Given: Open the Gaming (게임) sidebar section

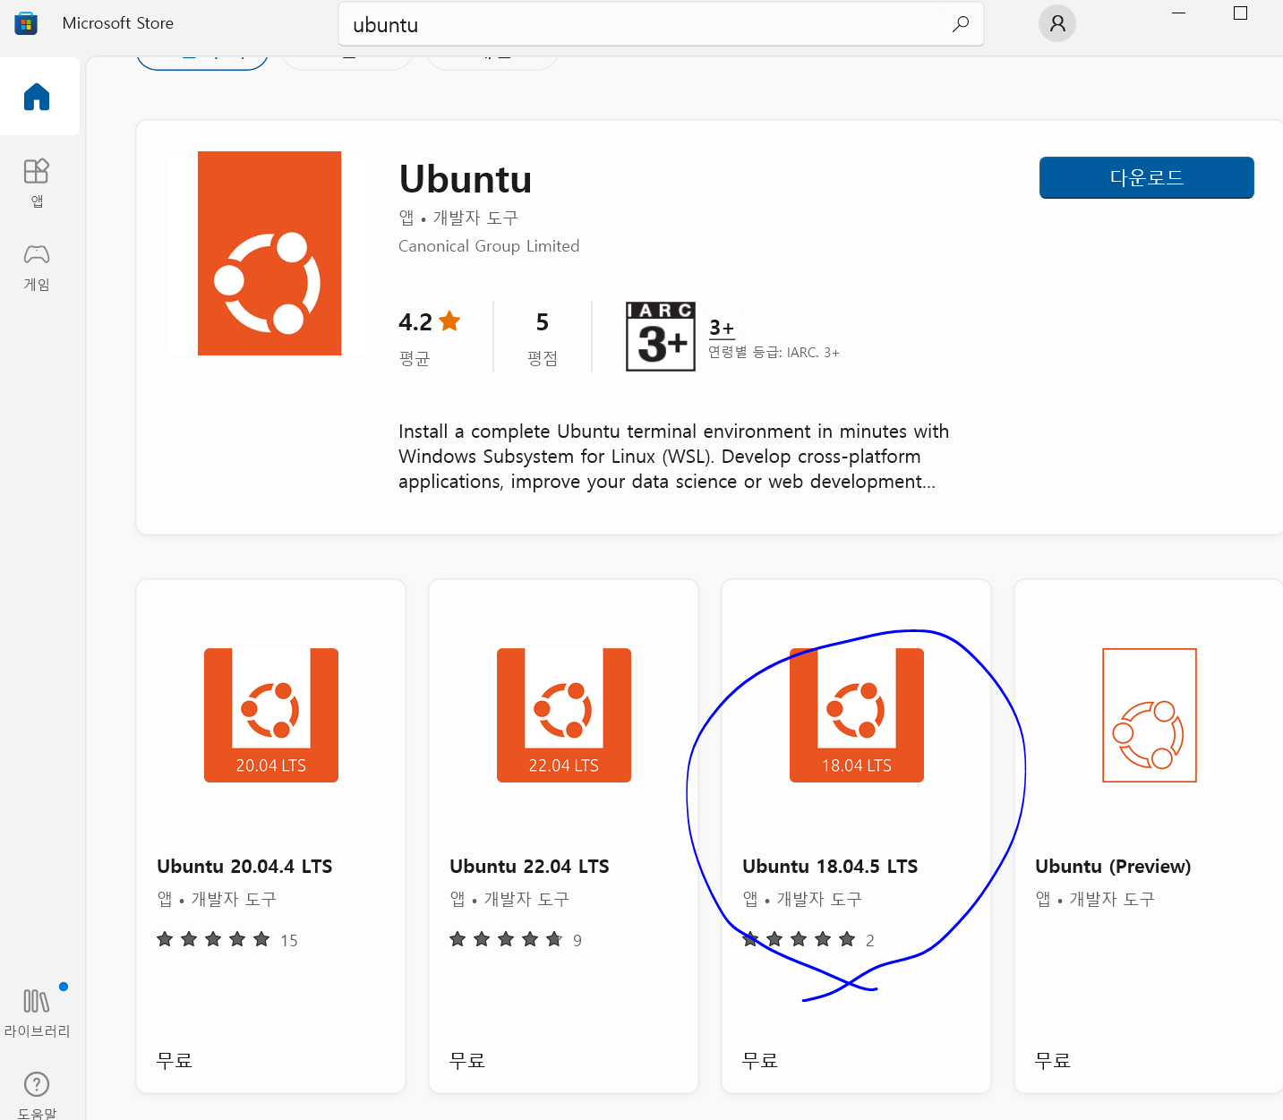Looking at the screenshot, I should 37,267.
